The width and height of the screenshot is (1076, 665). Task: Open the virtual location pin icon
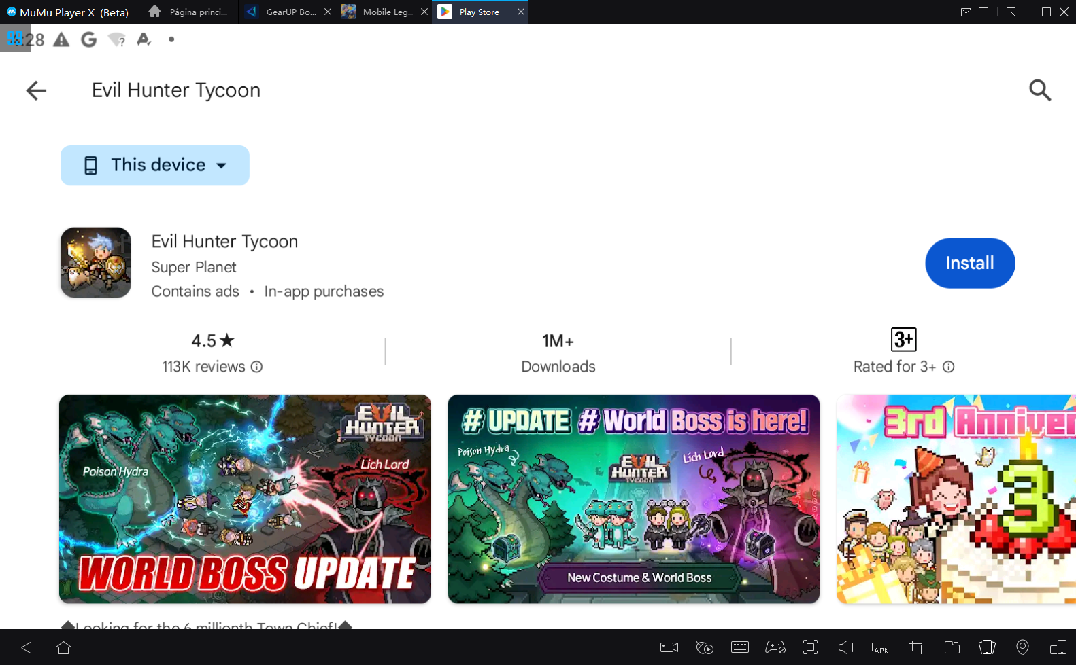1022,647
